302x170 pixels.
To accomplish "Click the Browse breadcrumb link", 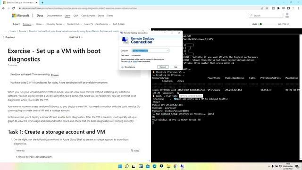I will pos(22,31).
